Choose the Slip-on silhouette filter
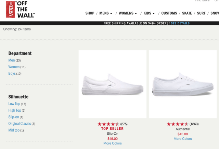The width and height of the screenshot is (219, 149). tap(14, 117)
